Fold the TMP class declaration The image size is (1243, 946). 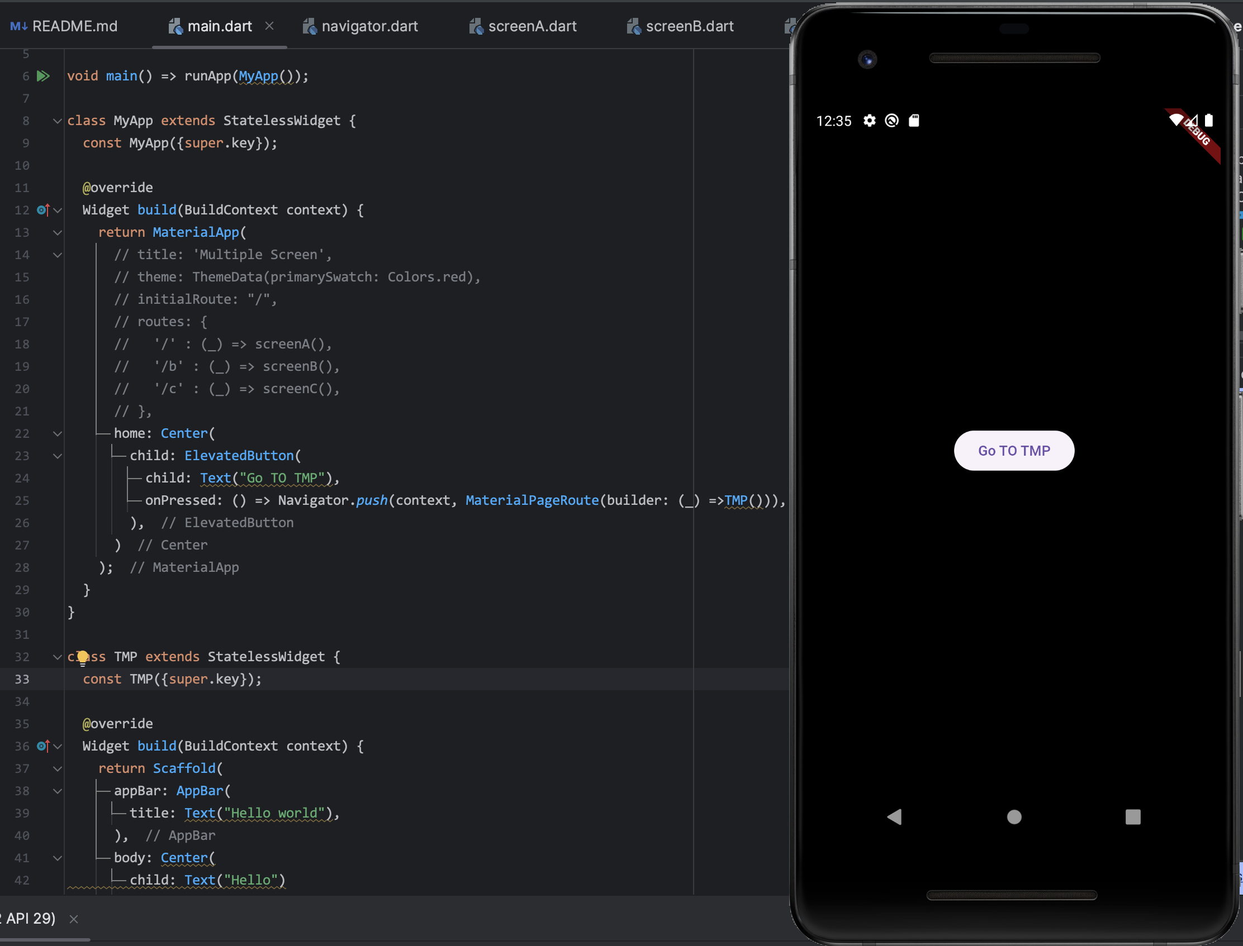pyautogui.click(x=58, y=657)
